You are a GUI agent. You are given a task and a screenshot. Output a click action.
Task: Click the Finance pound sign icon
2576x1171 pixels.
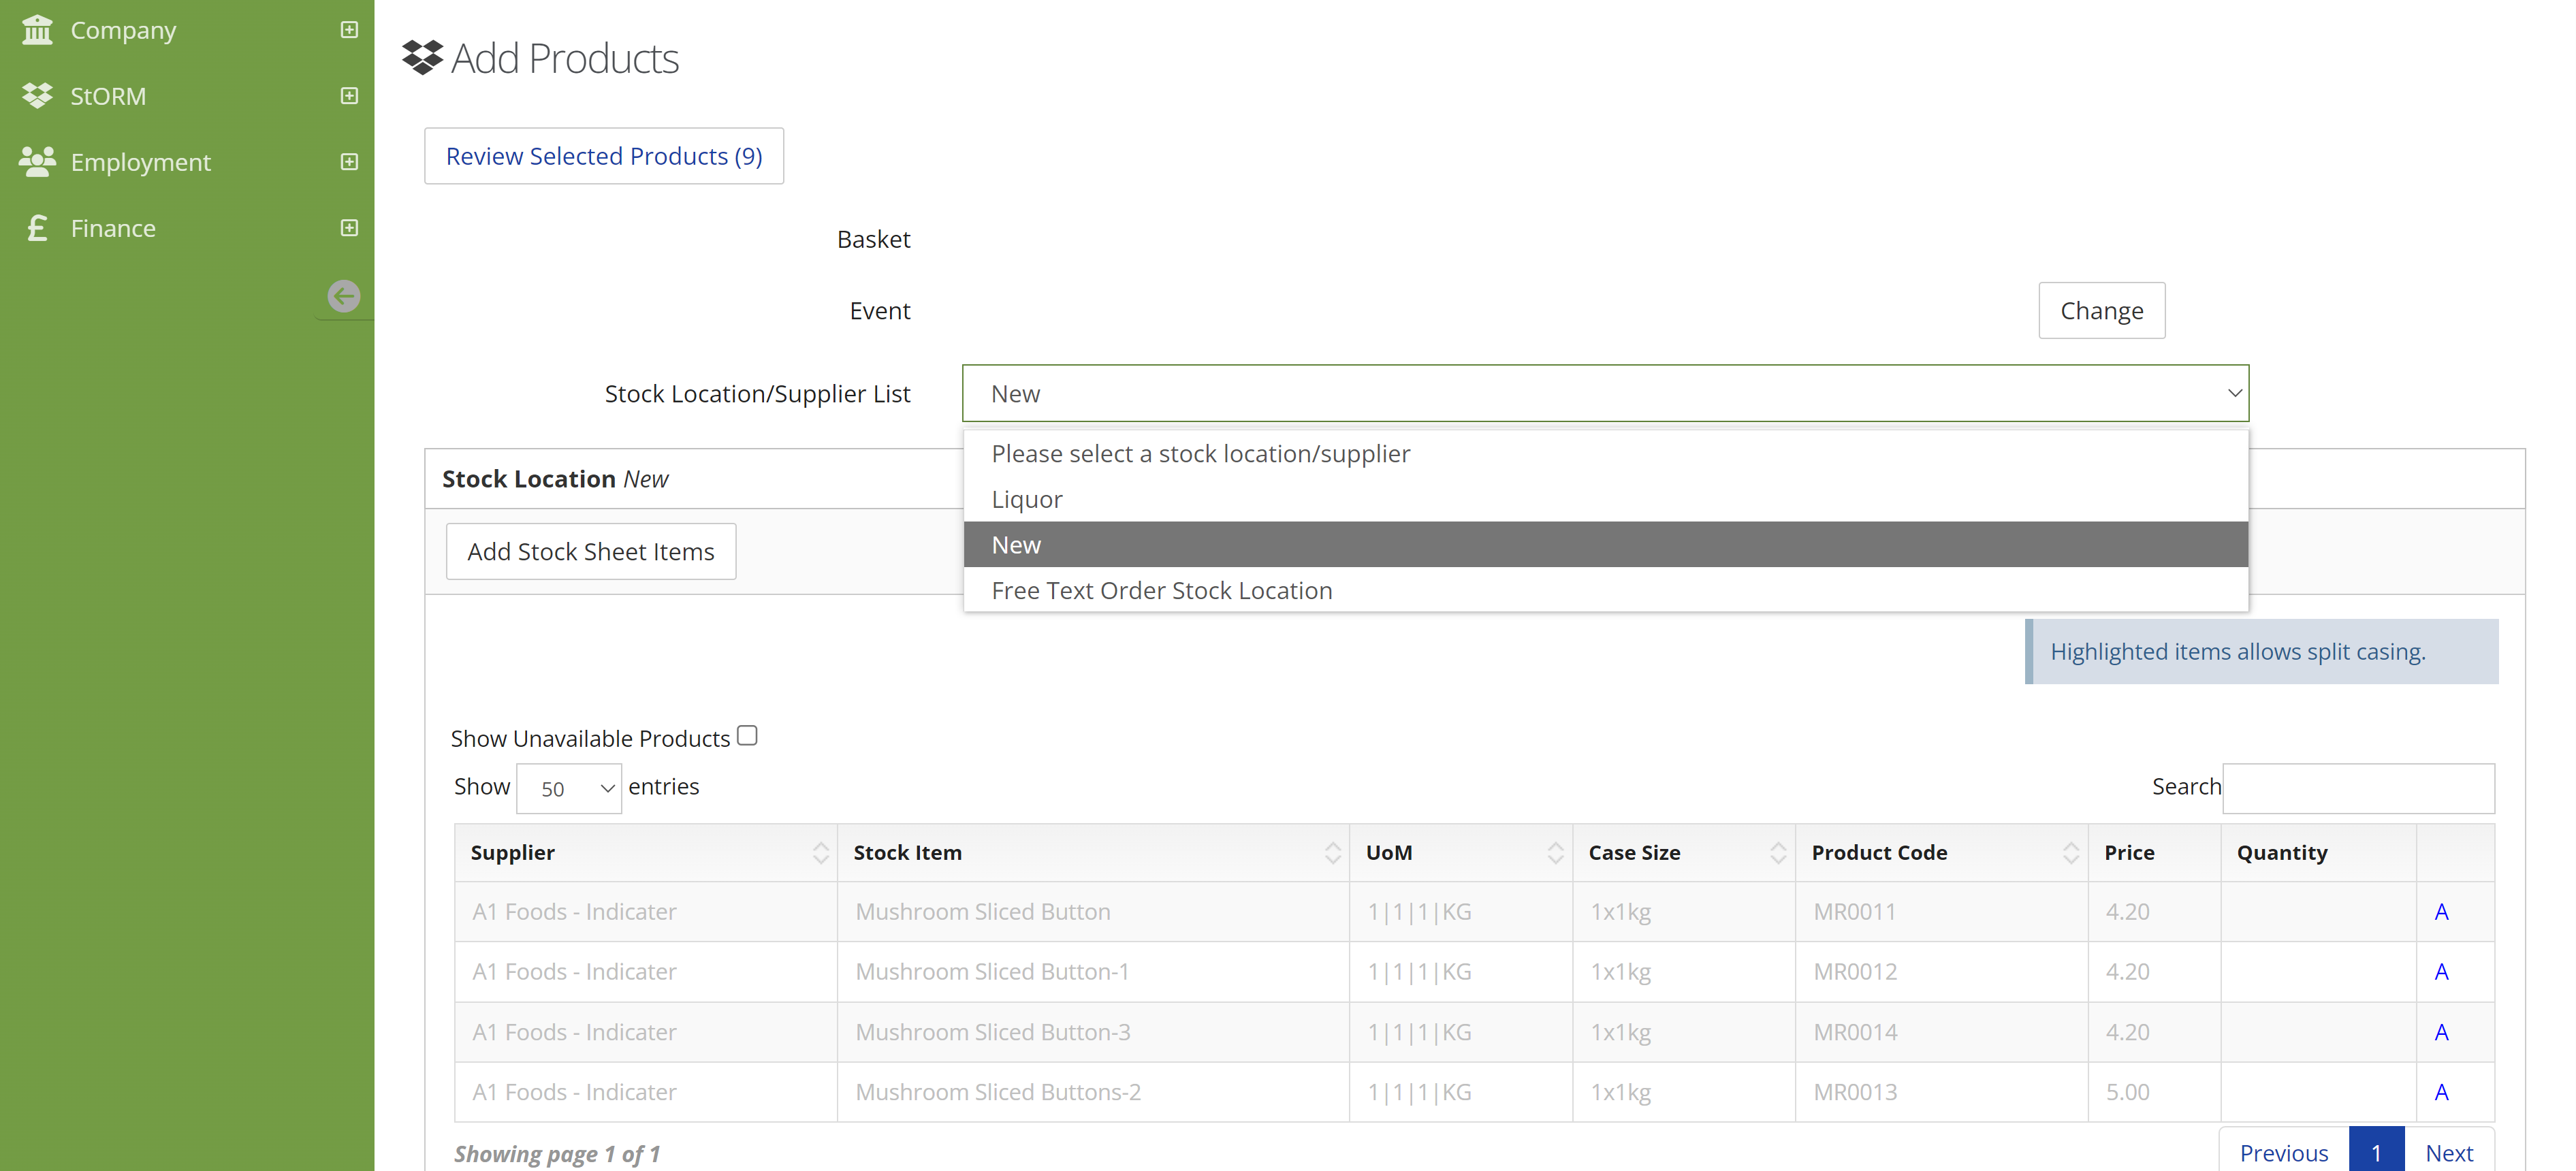click(37, 228)
